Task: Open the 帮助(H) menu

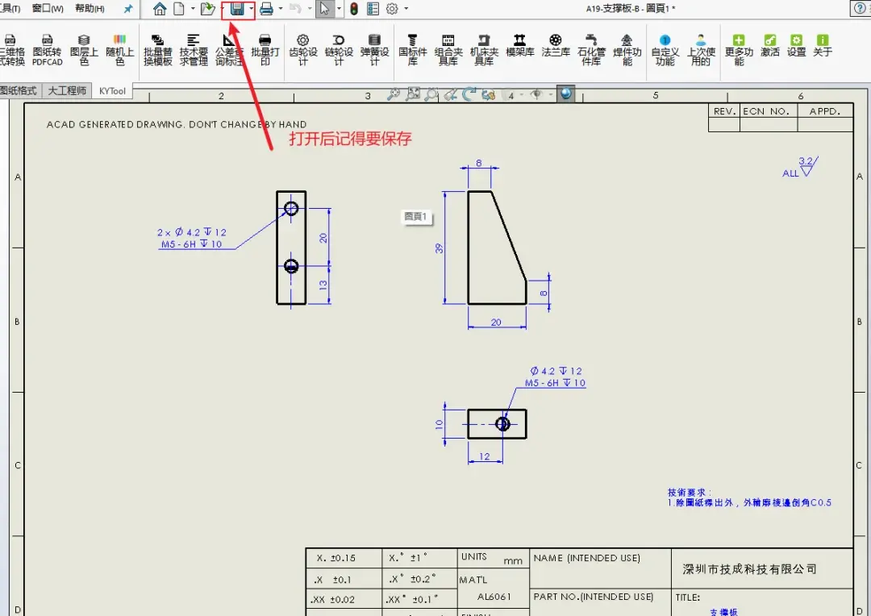Action: tap(90, 8)
